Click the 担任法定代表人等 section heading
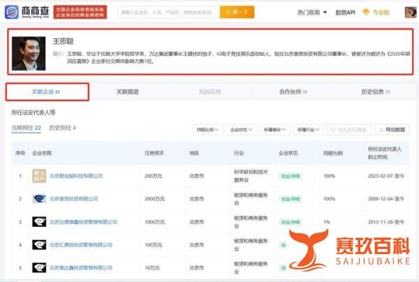This screenshot has width=419, height=282. pos(34,112)
